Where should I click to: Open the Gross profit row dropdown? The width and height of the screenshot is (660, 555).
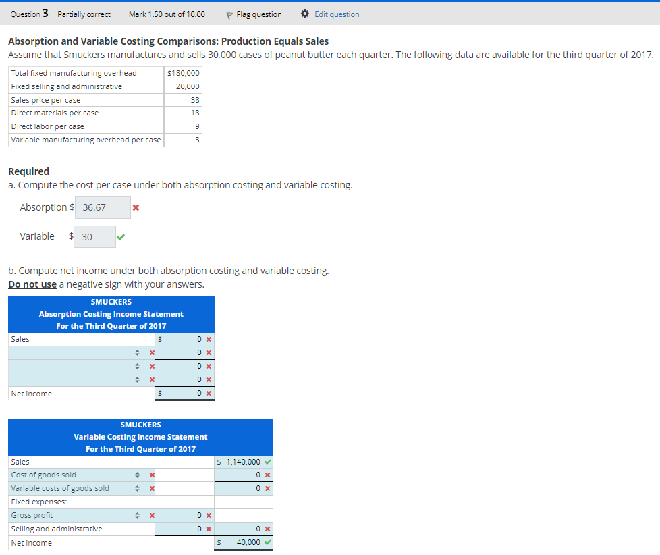pyautogui.click(x=138, y=514)
